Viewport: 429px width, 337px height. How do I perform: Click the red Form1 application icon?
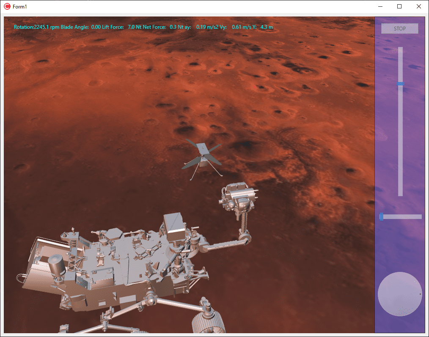(7, 7)
